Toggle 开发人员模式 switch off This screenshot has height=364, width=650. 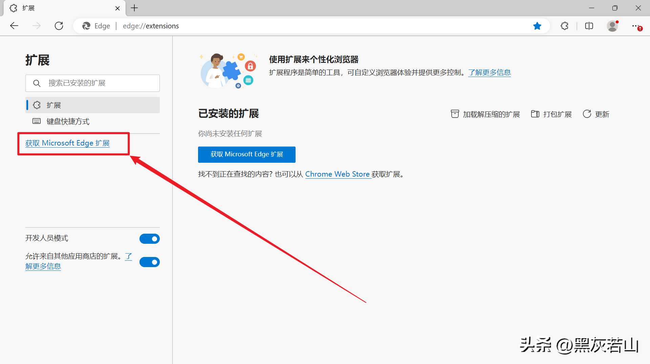(150, 239)
